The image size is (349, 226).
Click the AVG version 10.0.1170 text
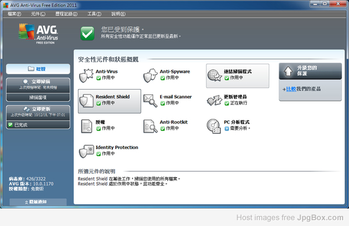point(43,184)
